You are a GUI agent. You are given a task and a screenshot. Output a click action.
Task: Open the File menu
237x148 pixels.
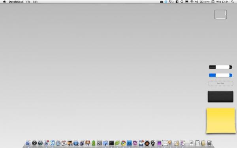pos(28,2)
